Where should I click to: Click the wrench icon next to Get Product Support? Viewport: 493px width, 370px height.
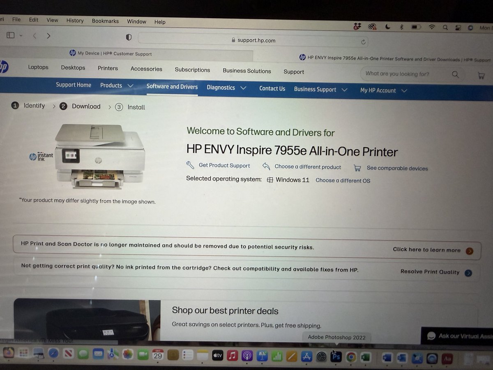tap(190, 164)
